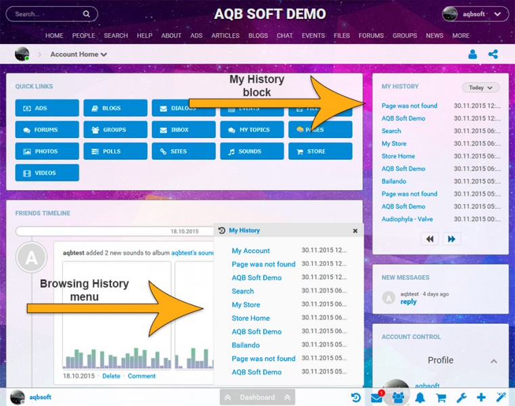Screen dimensions: 515x406
Task: Open the Blogs quick link
Action: [115, 108]
